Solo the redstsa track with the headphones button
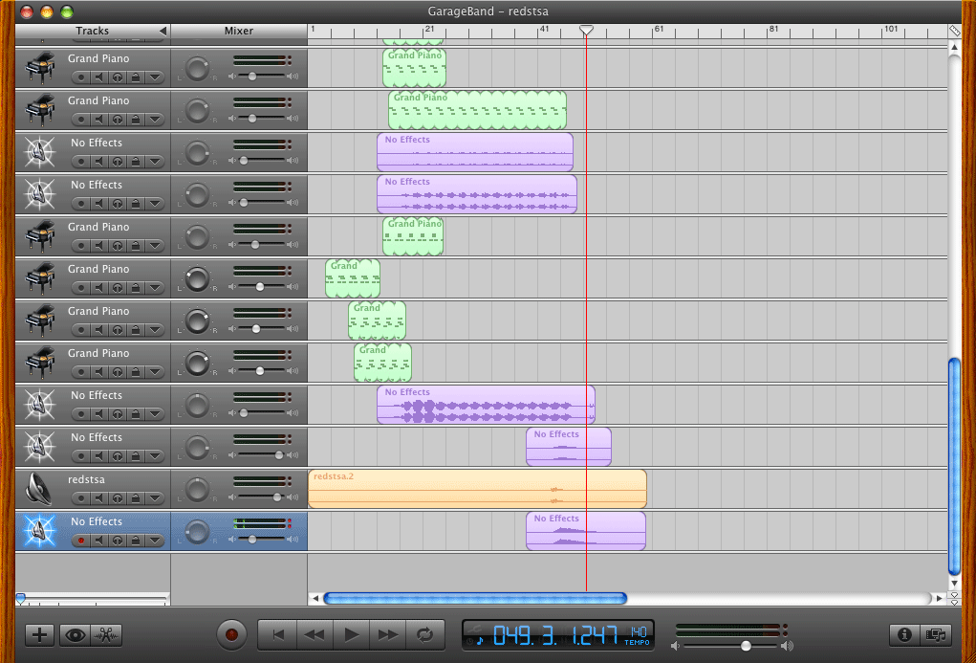 (117, 498)
